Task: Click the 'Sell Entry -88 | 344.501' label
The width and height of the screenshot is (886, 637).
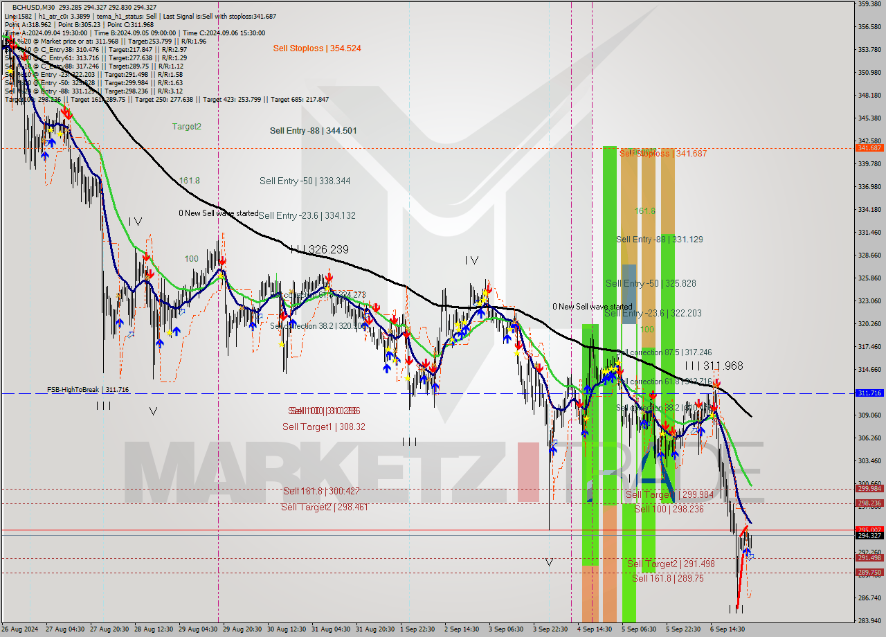Action: tap(313, 131)
